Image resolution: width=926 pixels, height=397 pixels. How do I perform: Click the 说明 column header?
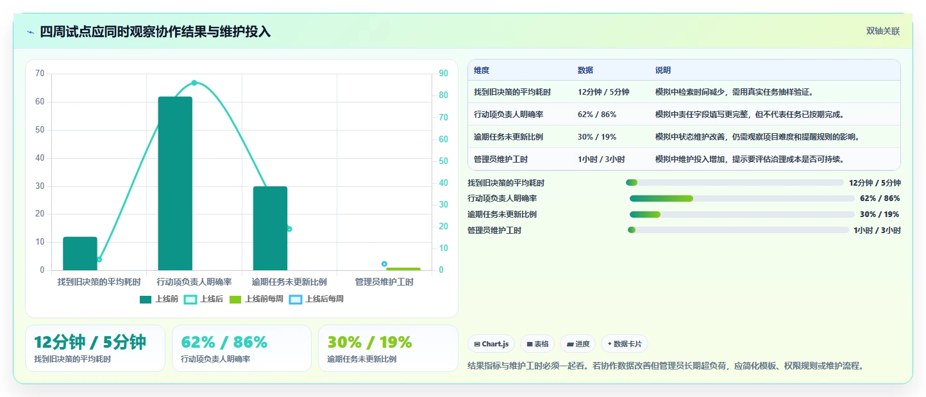[x=663, y=70]
